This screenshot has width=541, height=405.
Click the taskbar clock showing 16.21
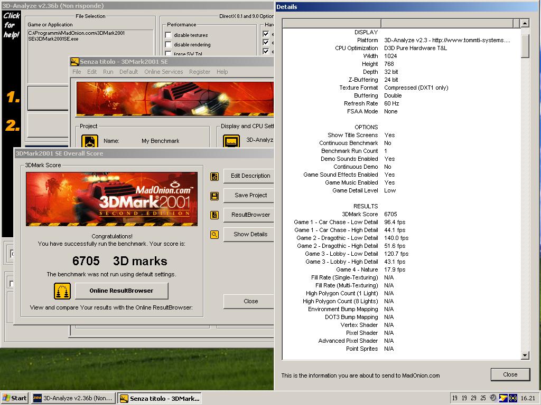(528, 398)
